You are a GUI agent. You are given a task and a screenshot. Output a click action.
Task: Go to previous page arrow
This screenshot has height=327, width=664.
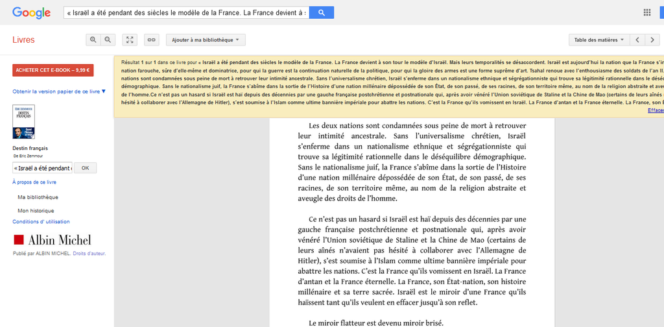click(x=637, y=40)
